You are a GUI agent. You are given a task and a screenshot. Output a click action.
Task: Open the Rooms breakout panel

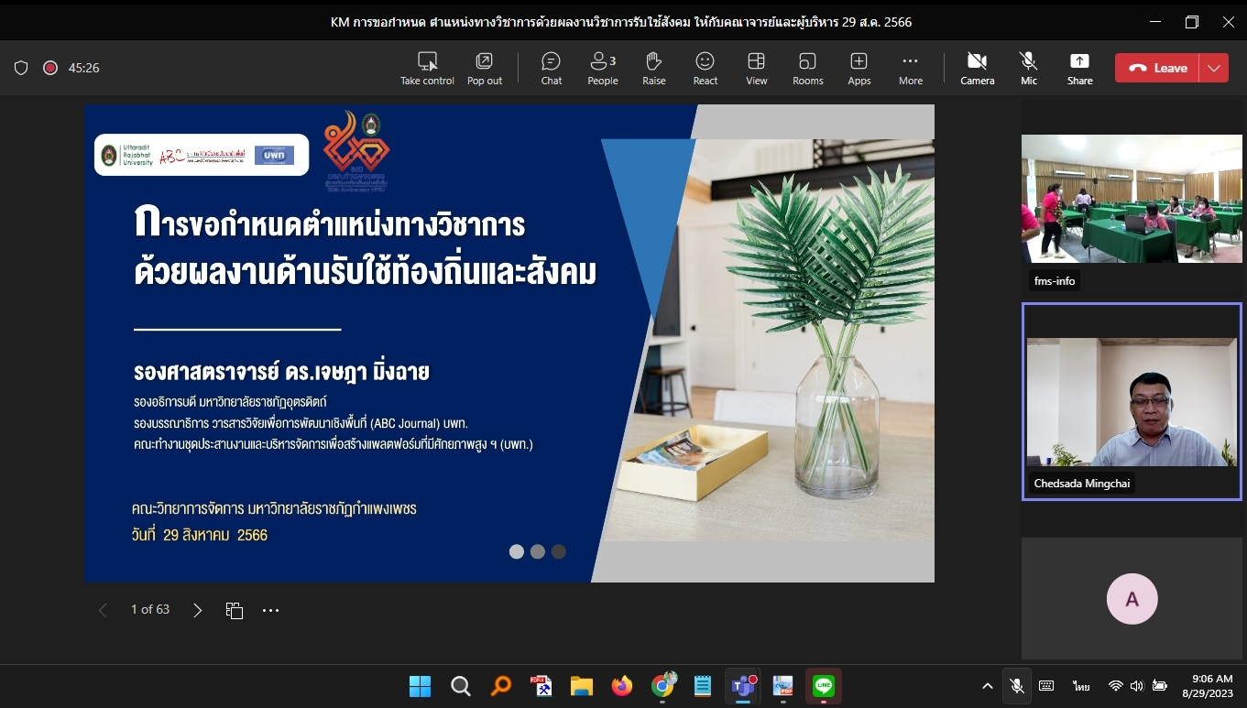pyautogui.click(x=807, y=68)
